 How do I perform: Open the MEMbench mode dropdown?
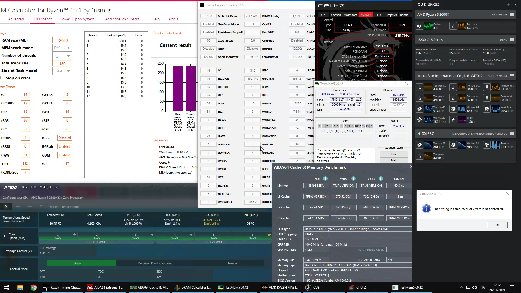[x=62, y=48]
